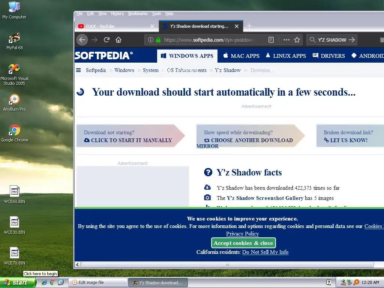Click Y'z Shadow breadcrumb link

point(228,70)
